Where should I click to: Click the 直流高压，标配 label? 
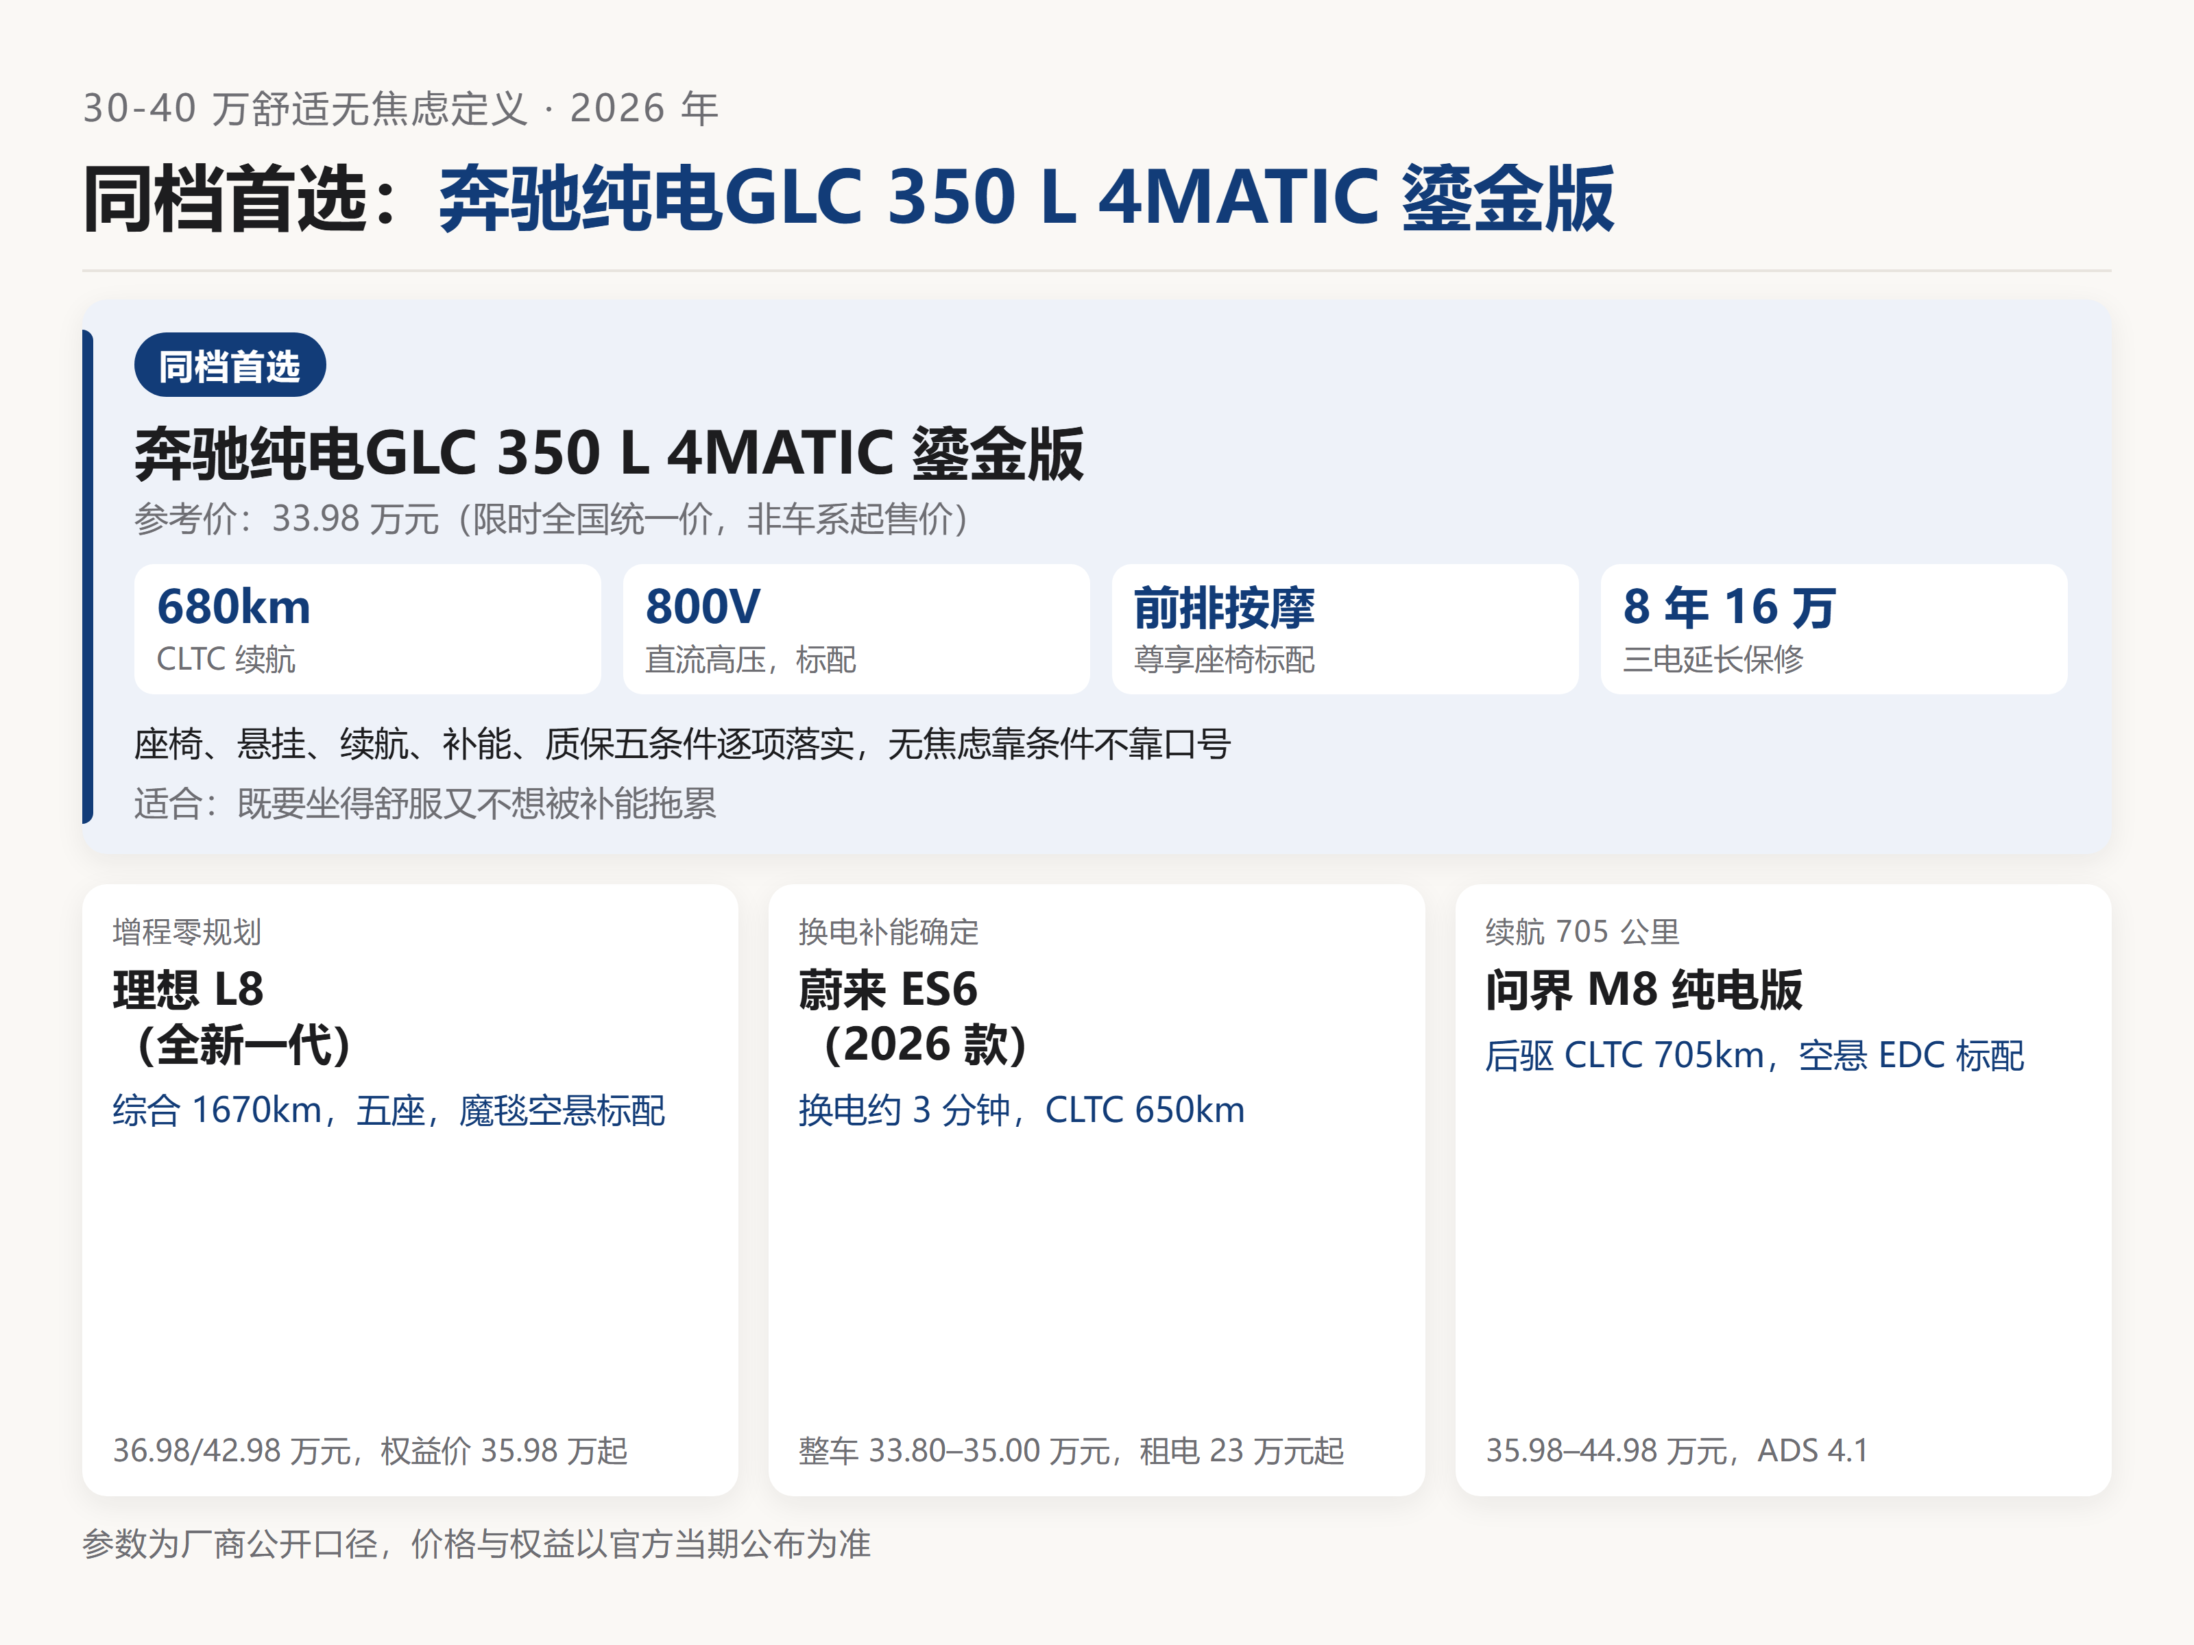click(x=751, y=659)
